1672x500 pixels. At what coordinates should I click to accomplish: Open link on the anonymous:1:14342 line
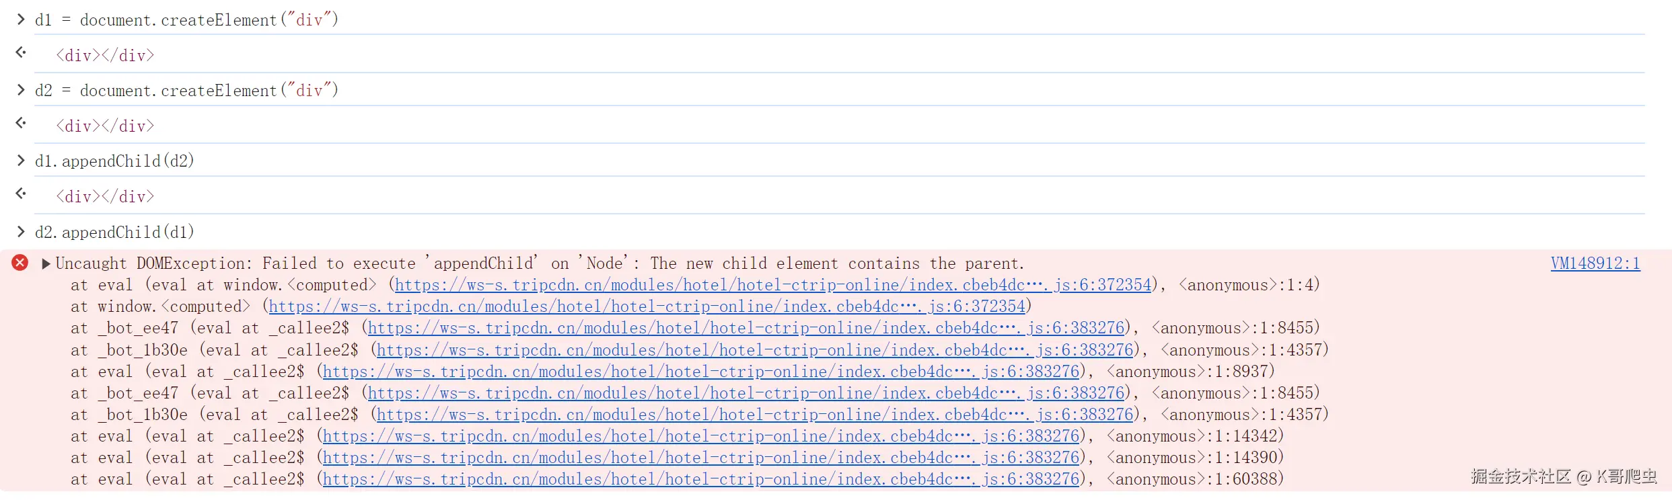[700, 436]
